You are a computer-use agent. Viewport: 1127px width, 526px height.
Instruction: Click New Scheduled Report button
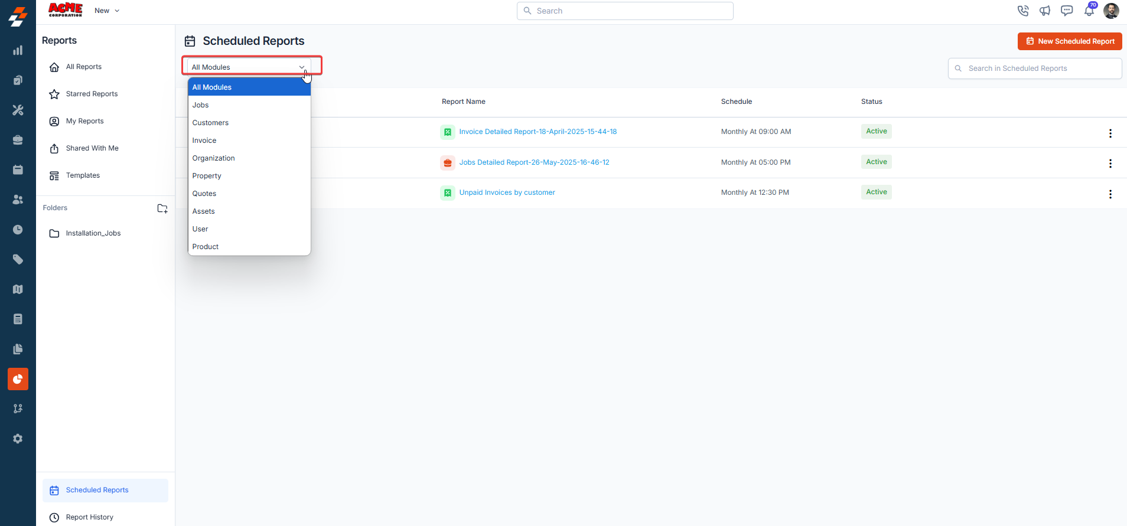pos(1070,41)
